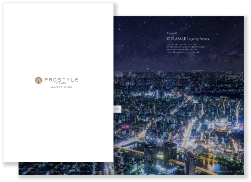
Task: Select the white master book cover page
Action: (59, 83)
